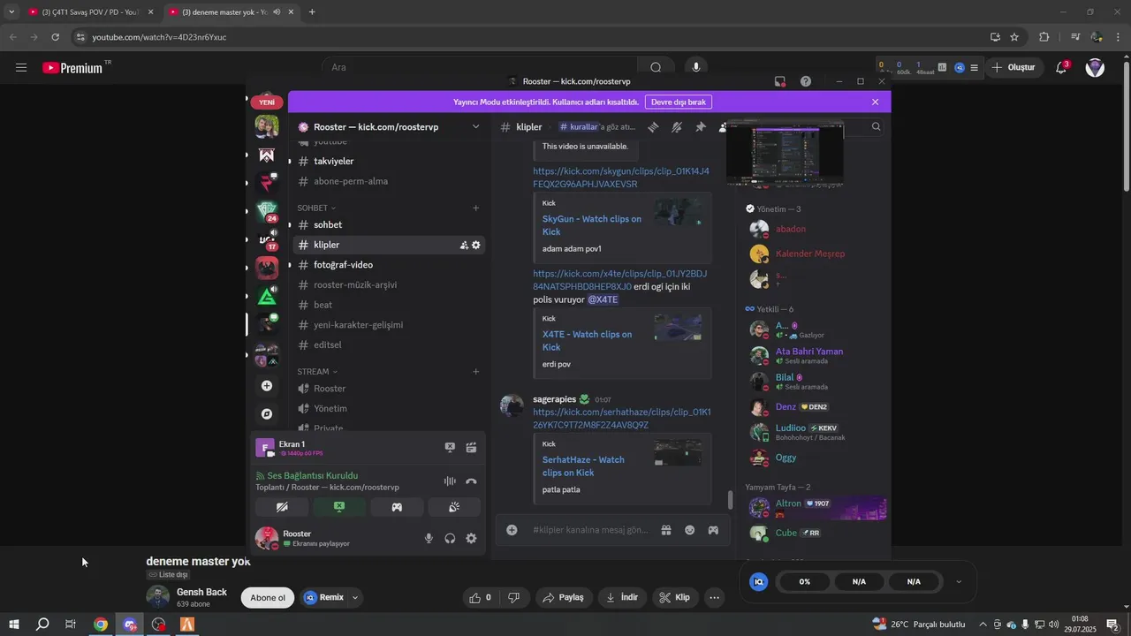Open the sohbet text channel
The width and height of the screenshot is (1131, 636).
pos(387,224)
